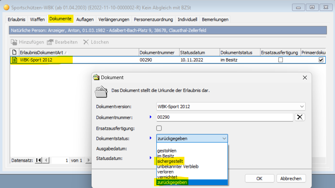Screen dimensions: 335x188
Task: Check Ersatzausfertigung box in the table row
Action: tap(281, 60)
